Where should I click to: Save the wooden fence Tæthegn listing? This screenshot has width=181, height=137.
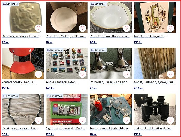pyautogui.click(x=170, y=74)
